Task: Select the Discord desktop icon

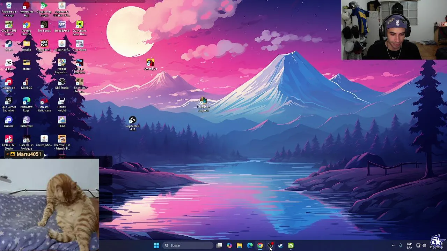Action: (x=9, y=122)
